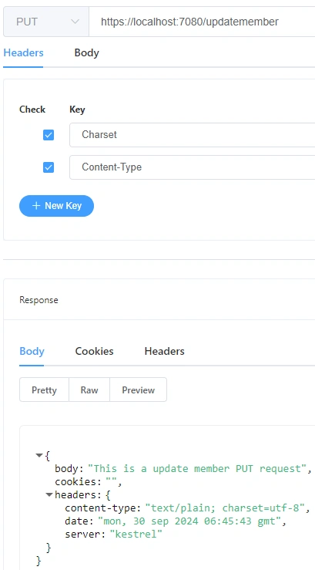Switch to the request Body tab
This screenshot has height=570, width=315.
86,52
